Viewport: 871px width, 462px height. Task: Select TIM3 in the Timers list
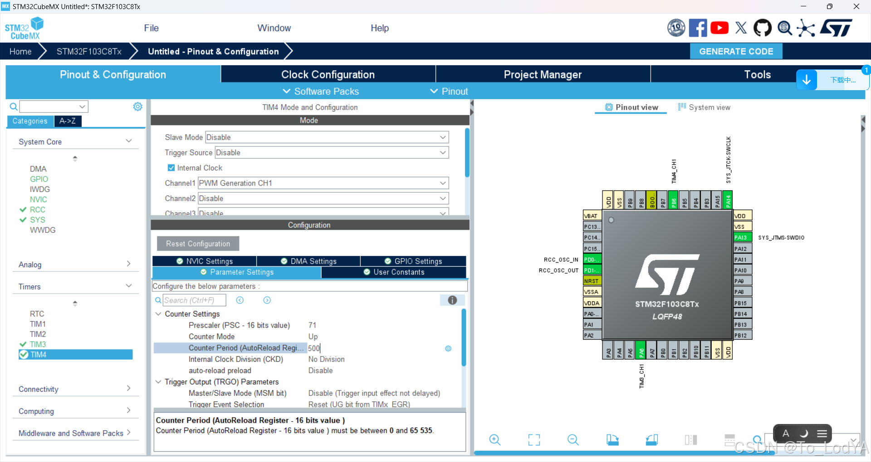click(x=38, y=344)
